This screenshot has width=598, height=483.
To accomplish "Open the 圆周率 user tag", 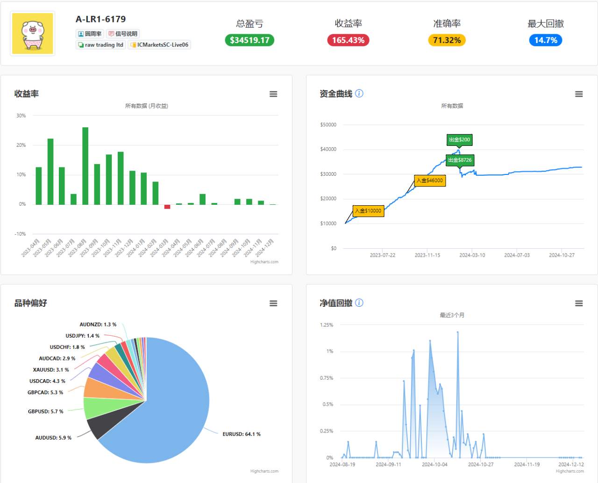I will click(x=90, y=34).
